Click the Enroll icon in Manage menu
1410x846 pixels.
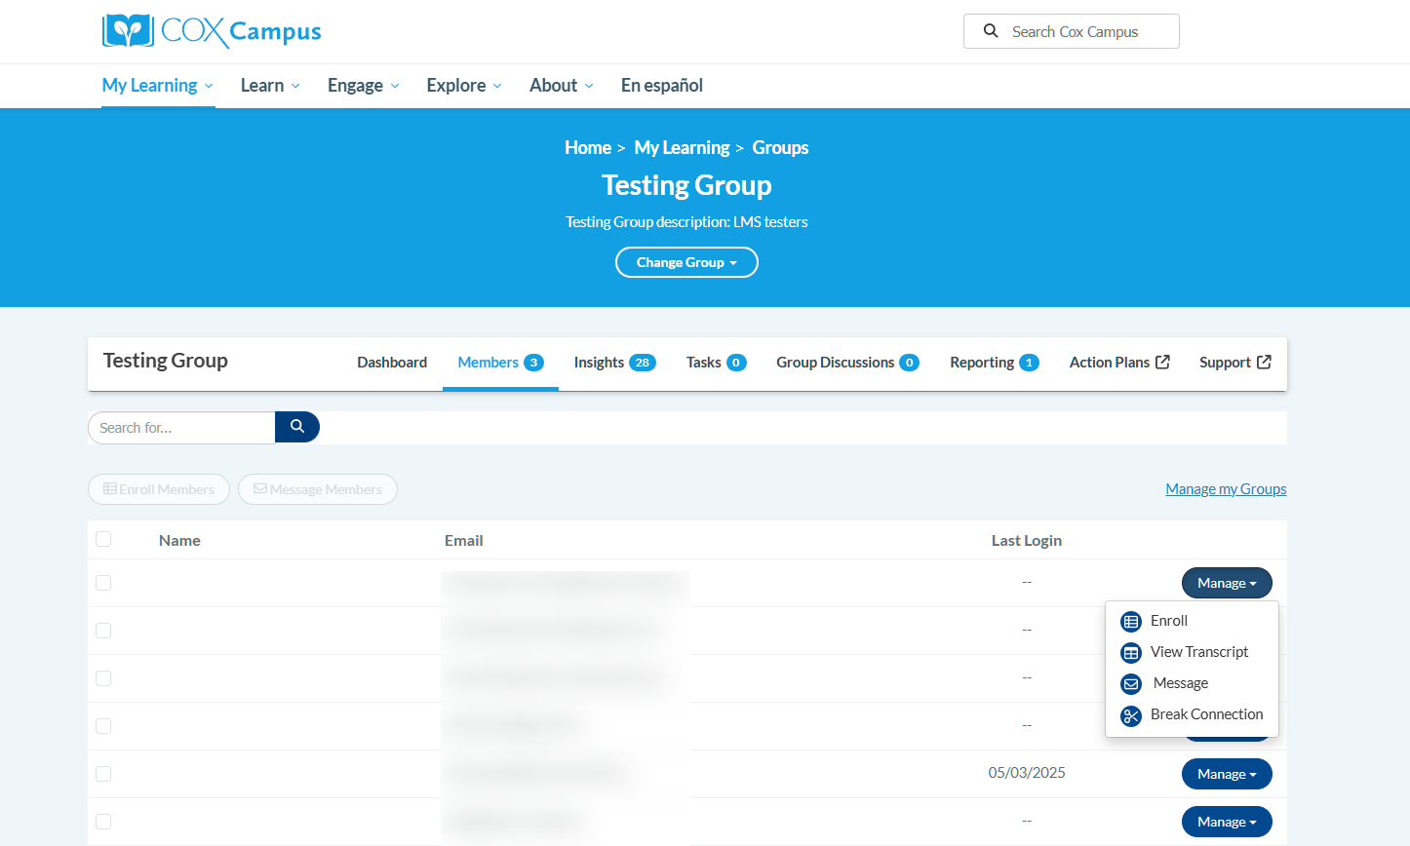click(1131, 621)
